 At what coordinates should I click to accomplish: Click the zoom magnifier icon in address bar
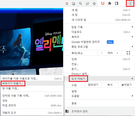(80, 4)
